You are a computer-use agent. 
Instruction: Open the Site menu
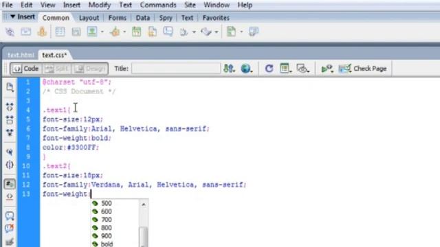coord(190,5)
